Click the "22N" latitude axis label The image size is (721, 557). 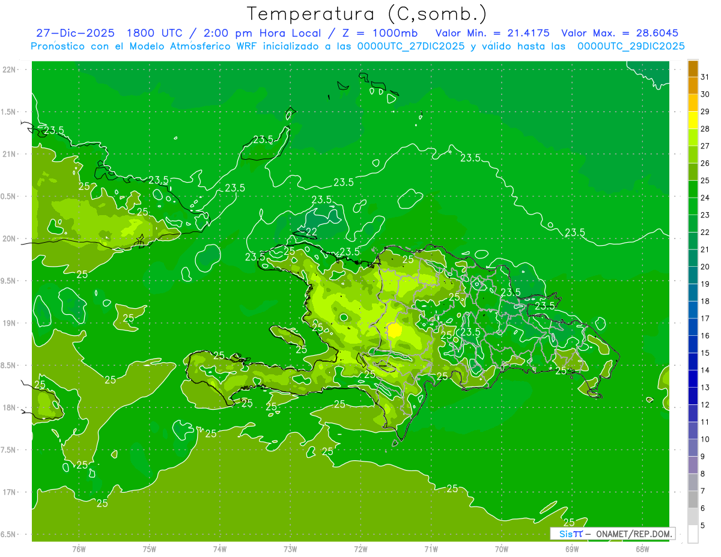(x=10, y=70)
